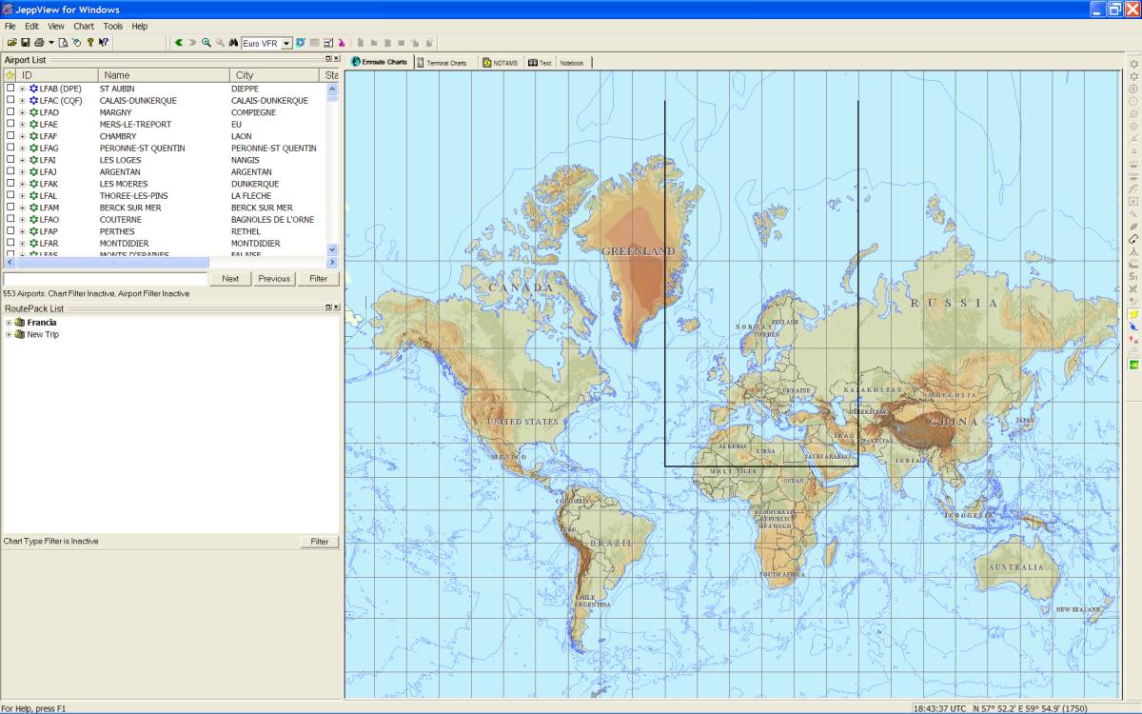1142x714 pixels.
Task: Click the context help arrow icon
Action: (103, 43)
